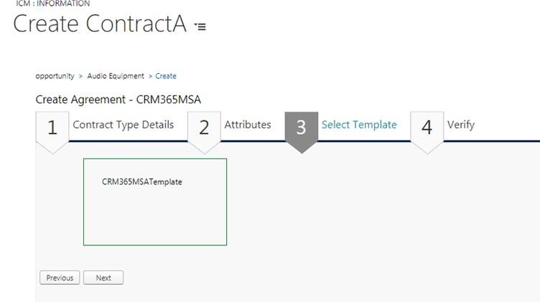540x302 pixels.
Task: Switch to the Attributes step
Action: 248,125
